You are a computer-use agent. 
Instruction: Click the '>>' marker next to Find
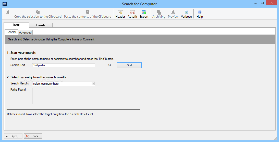click(110, 65)
